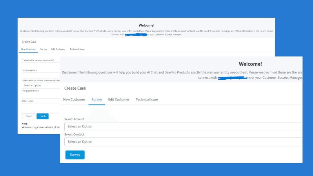Open the New Customer tab in background form
Screen dimensions: 313x176
(x=28, y=49)
